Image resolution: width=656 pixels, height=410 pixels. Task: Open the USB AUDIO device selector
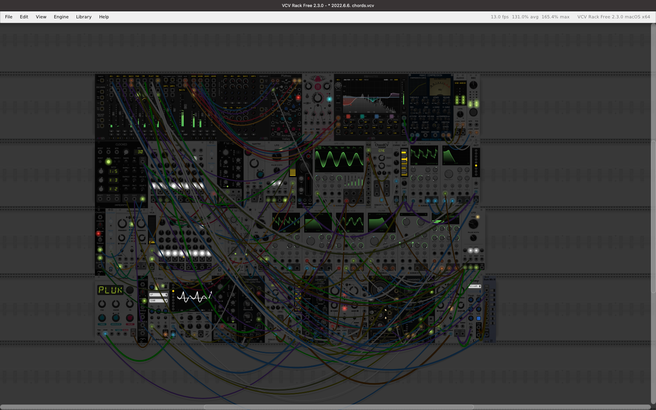460,83
